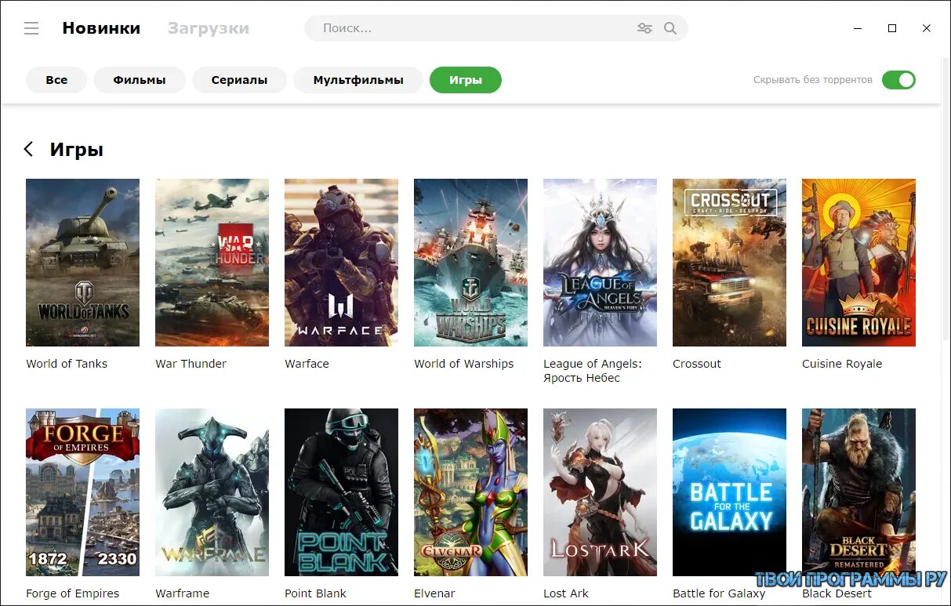
Task: Open the League of Angels cover
Action: (x=600, y=263)
